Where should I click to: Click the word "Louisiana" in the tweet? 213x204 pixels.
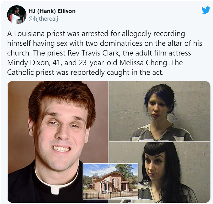point(29,34)
